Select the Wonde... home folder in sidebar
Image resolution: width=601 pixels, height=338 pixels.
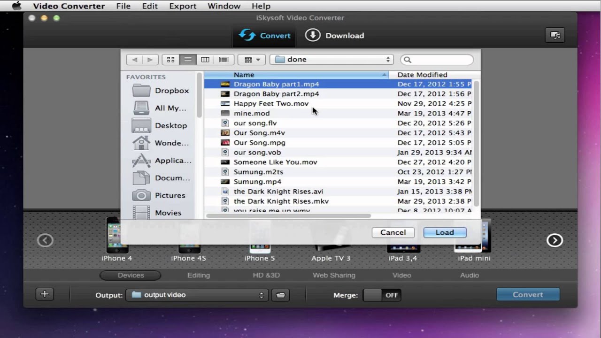pyautogui.click(x=161, y=143)
